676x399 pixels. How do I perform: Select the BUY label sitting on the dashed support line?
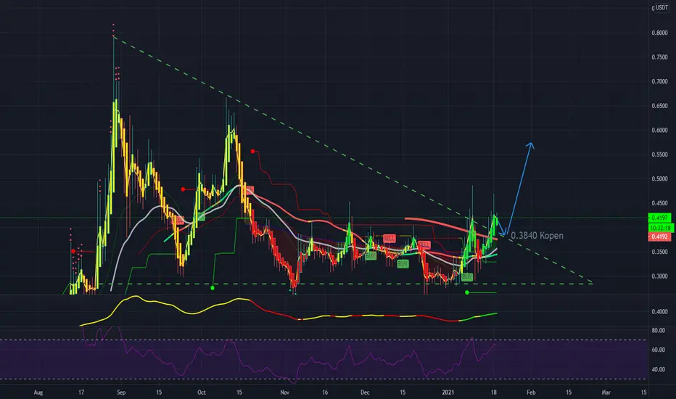[x=467, y=277]
